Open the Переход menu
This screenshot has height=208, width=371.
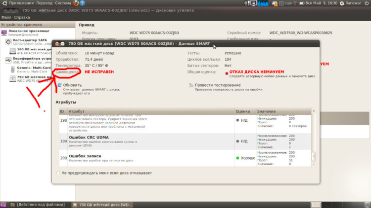(x=44, y=3)
